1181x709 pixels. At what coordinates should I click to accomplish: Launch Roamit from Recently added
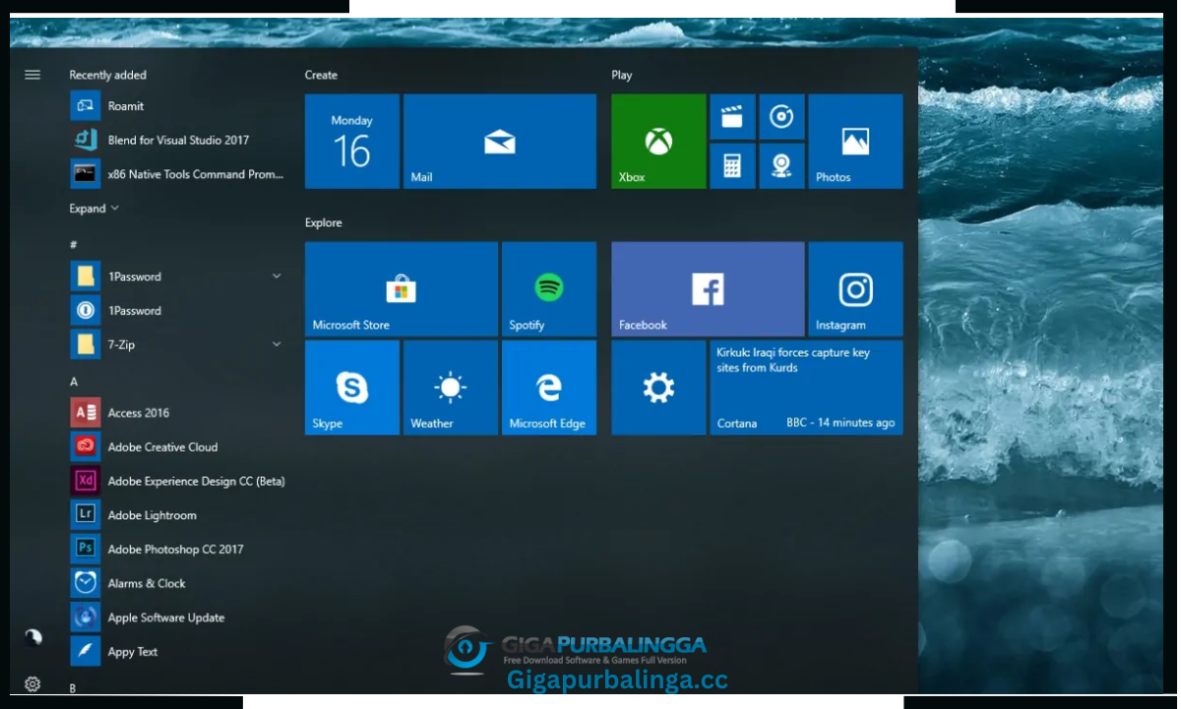click(177, 105)
